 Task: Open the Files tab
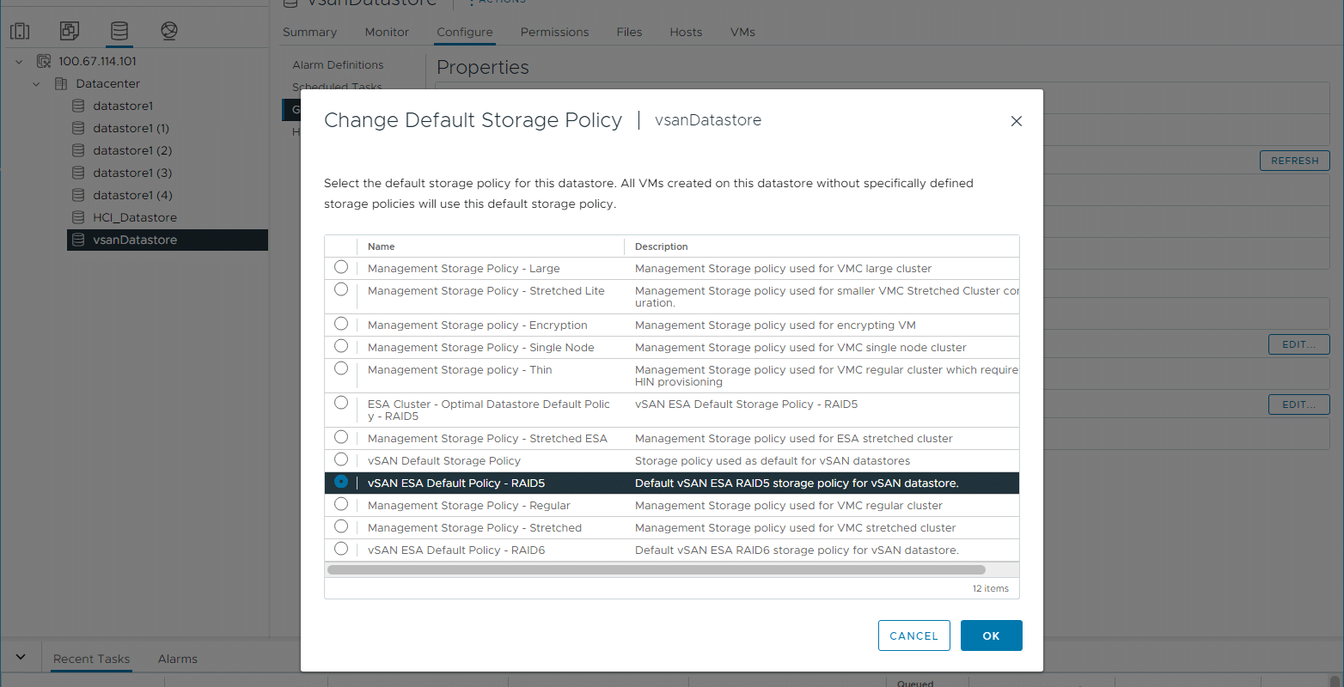coord(629,32)
